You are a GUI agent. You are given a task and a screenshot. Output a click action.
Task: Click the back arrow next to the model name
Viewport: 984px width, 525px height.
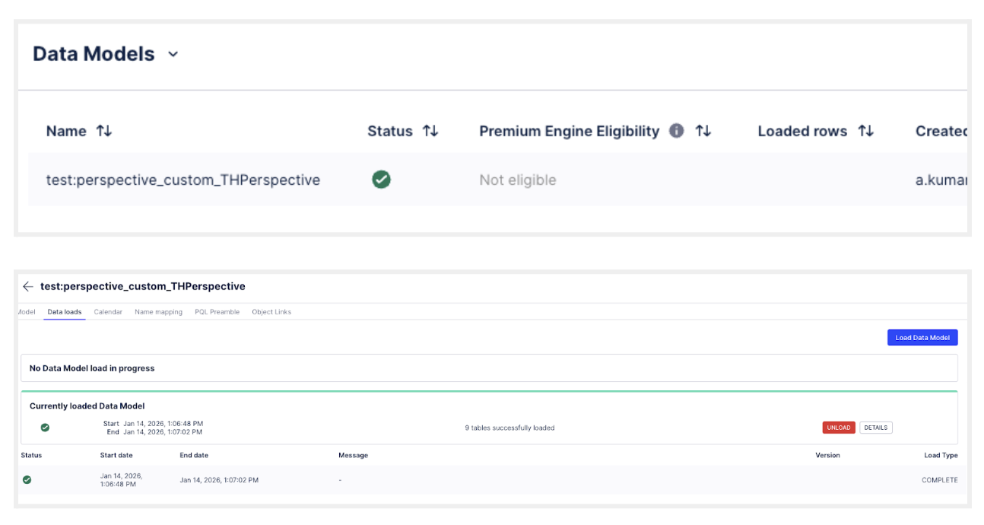tap(28, 287)
